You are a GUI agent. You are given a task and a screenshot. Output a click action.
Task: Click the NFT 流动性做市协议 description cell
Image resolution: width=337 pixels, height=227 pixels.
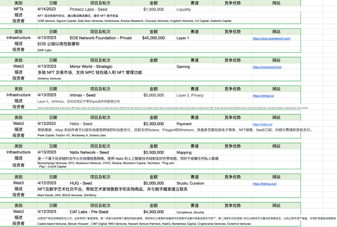tap(78, 16)
